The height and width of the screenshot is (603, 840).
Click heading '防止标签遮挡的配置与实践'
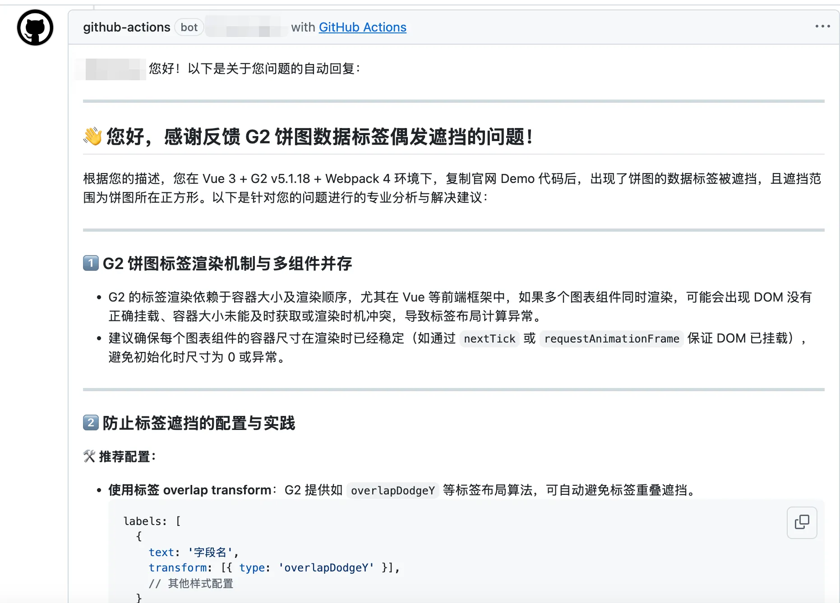[199, 423]
